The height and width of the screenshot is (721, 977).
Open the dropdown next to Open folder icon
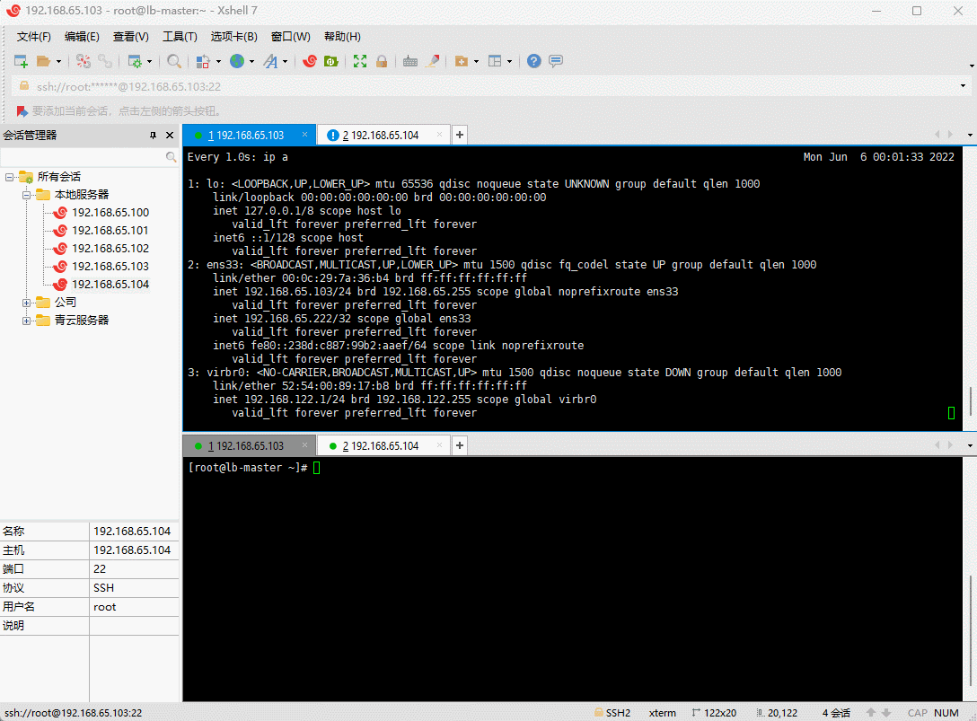pos(58,61)
